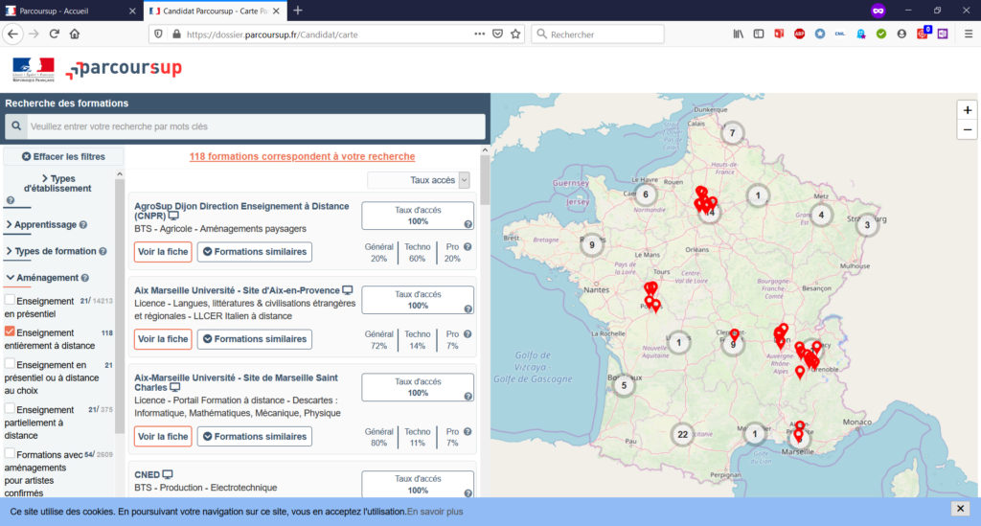Check Enseignement en présentiel
Viewport: 981px width, 526px height.
point(10,300)
